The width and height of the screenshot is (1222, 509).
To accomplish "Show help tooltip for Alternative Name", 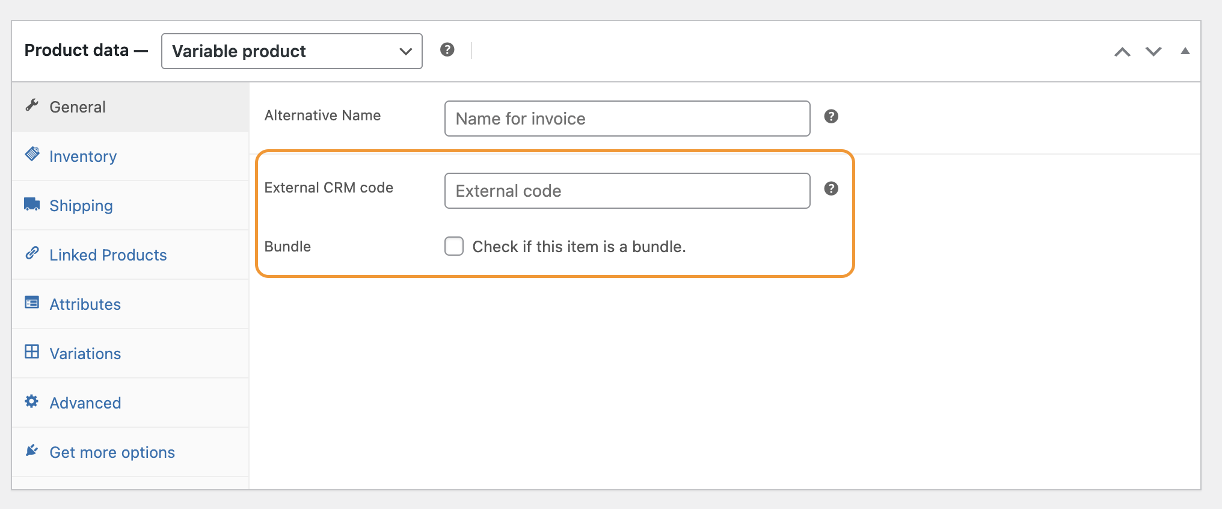I will [831, 117].
